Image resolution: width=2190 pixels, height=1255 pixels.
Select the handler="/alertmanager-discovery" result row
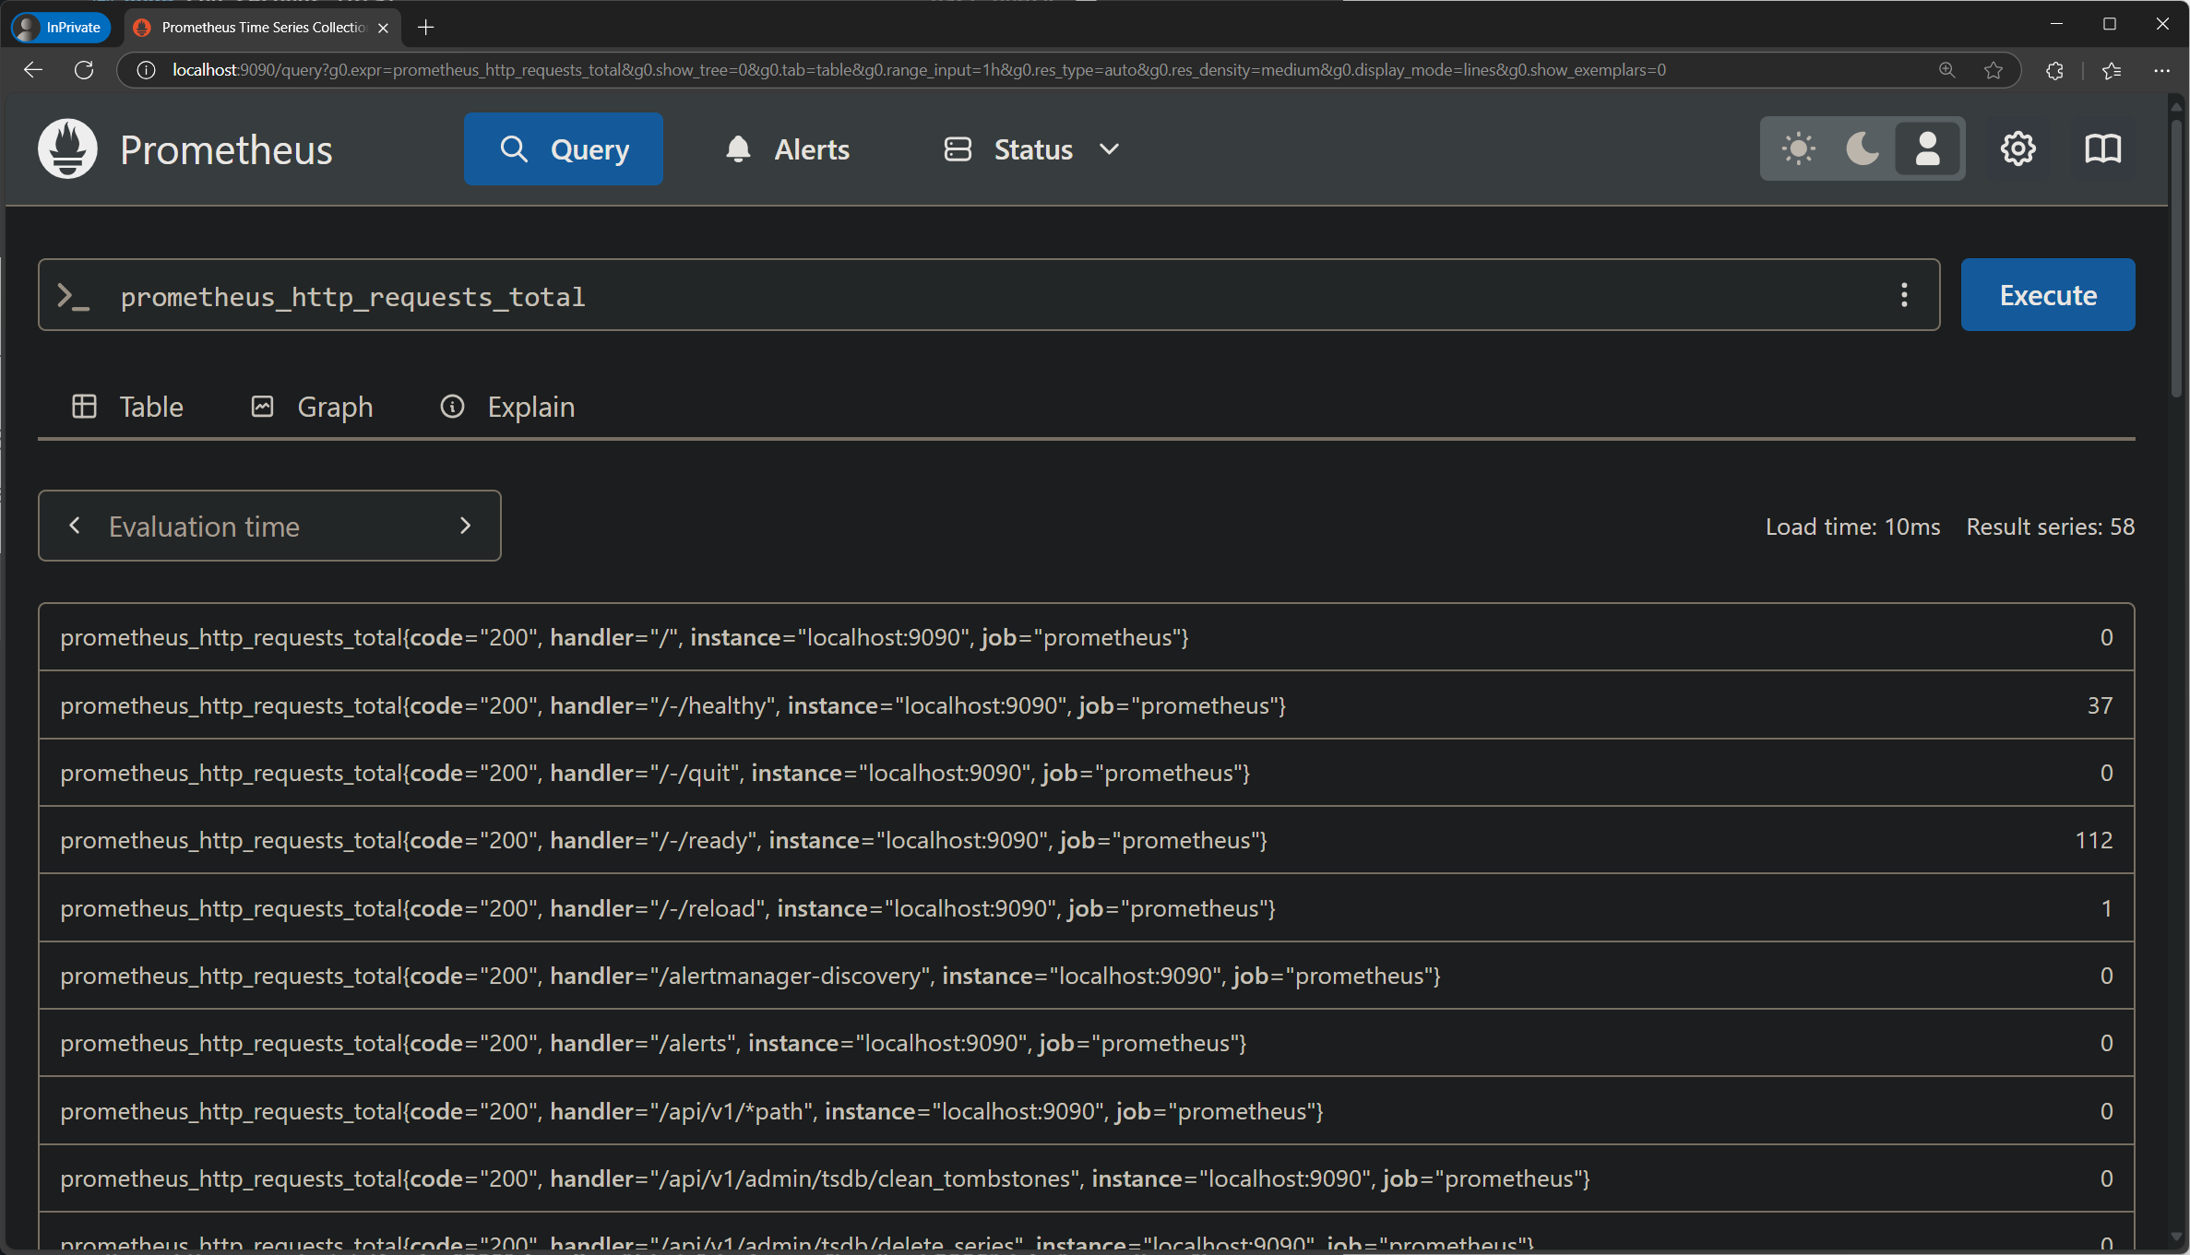[1087, 976]
